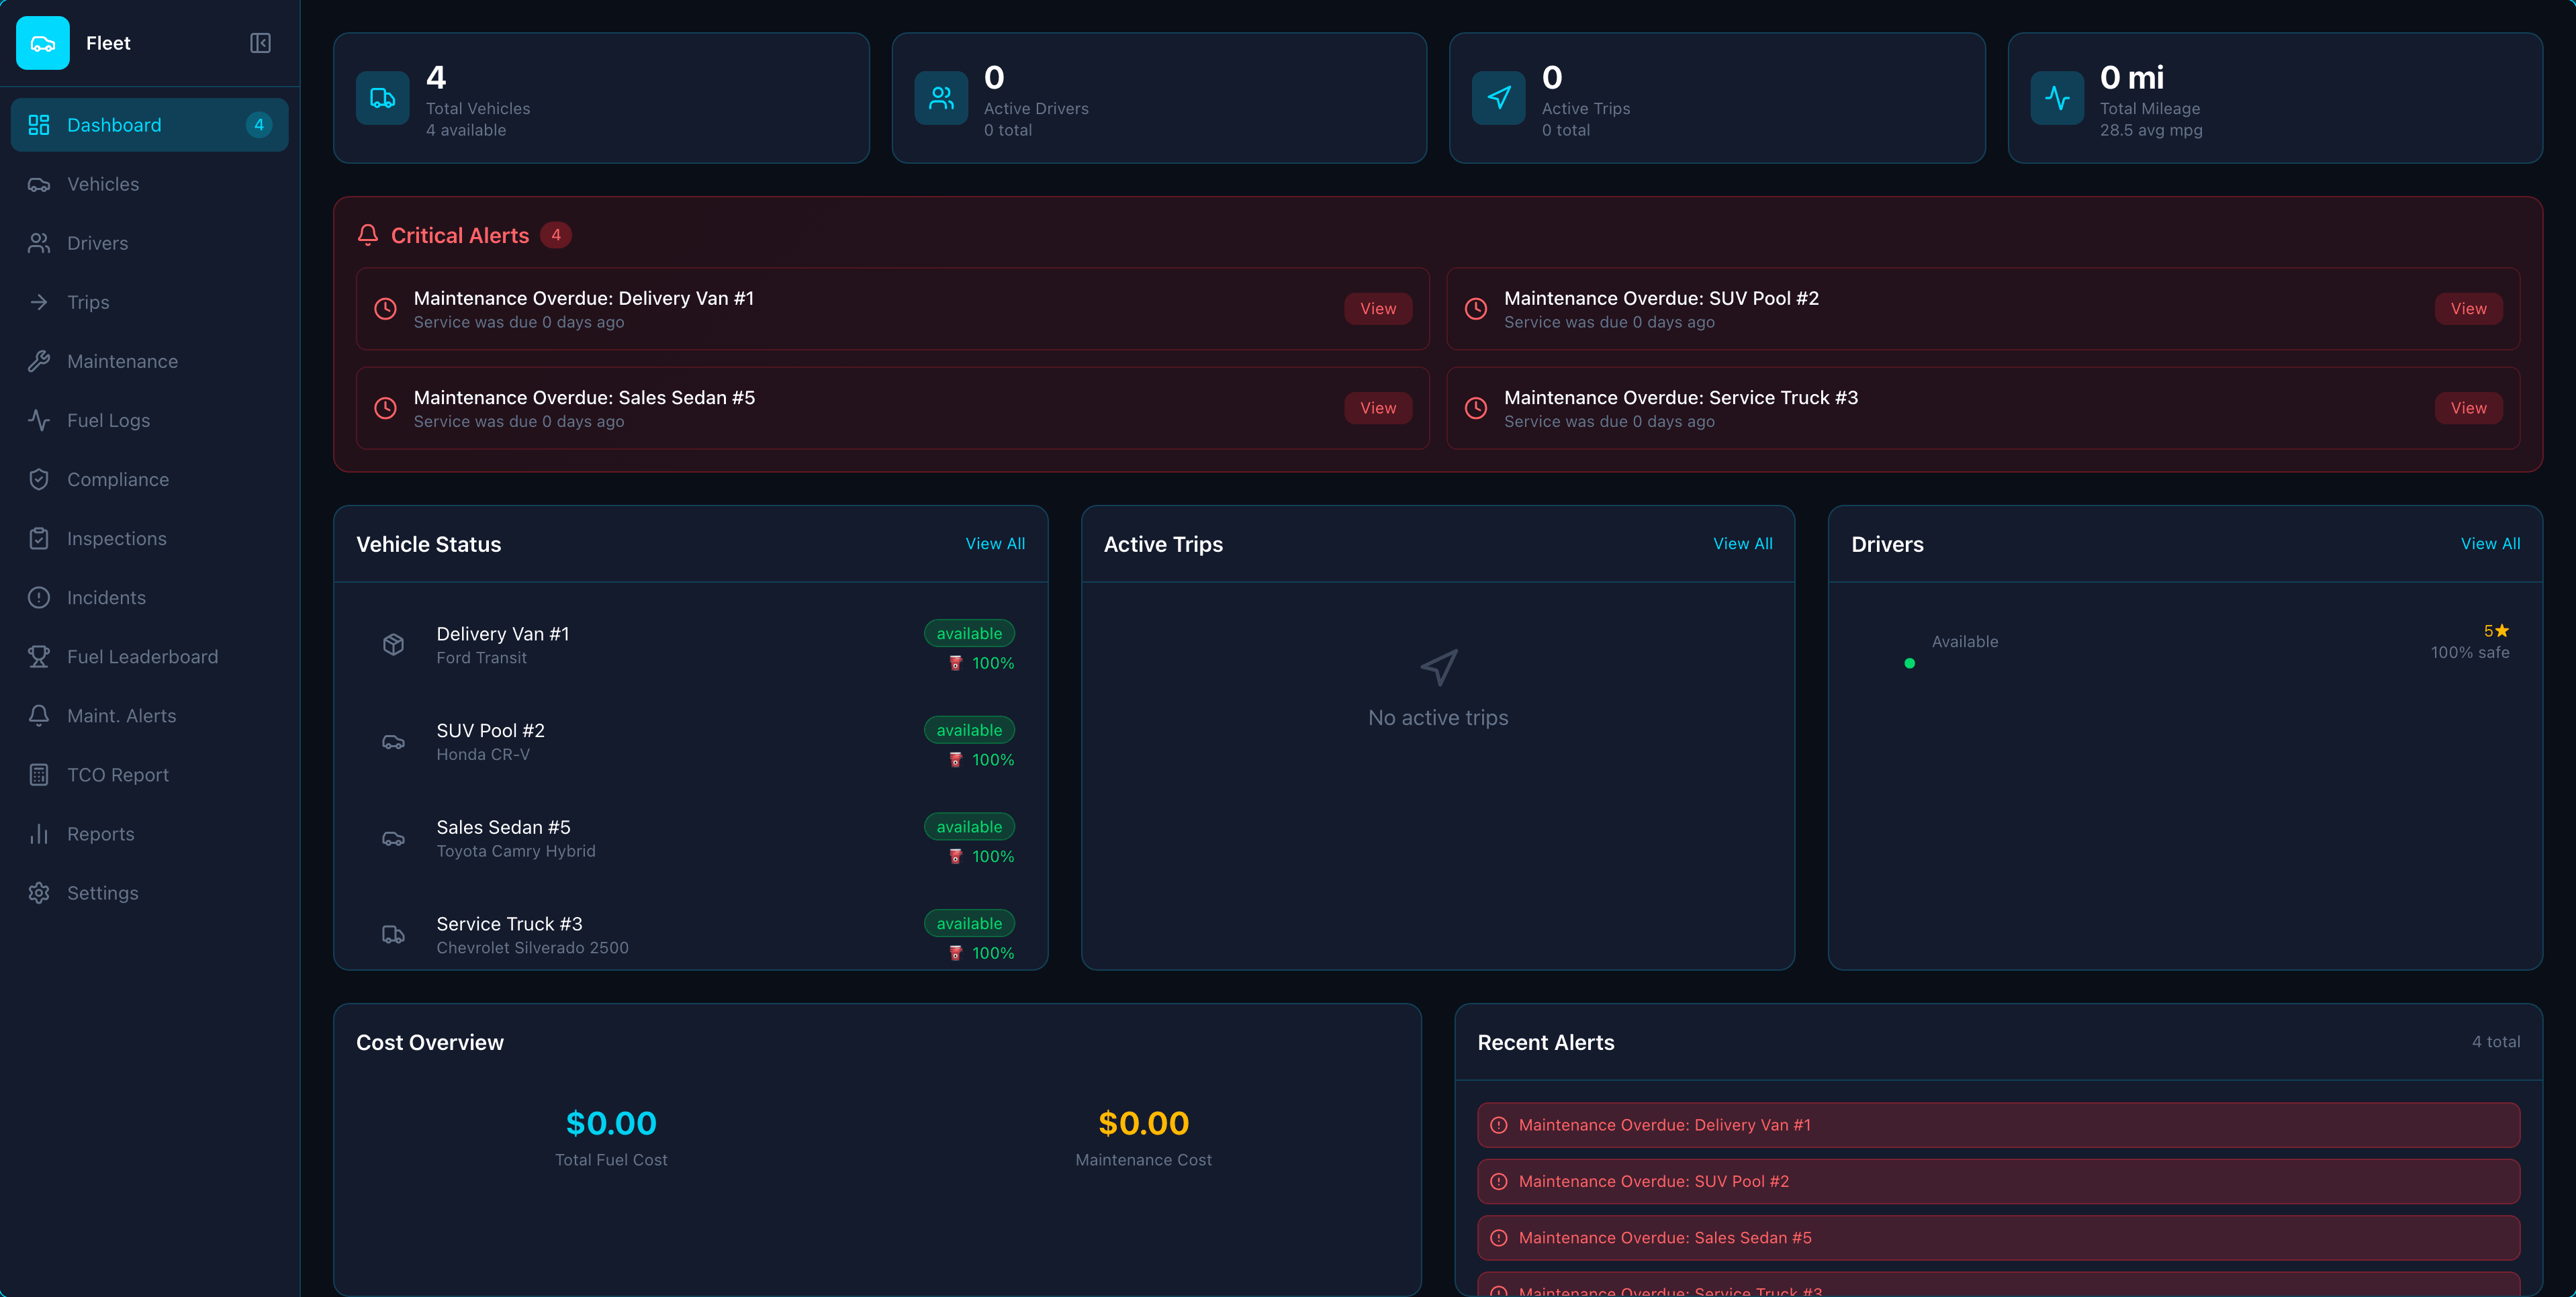Click the Trips arrow icon
2576x1297 pixels.
[39, 302]
